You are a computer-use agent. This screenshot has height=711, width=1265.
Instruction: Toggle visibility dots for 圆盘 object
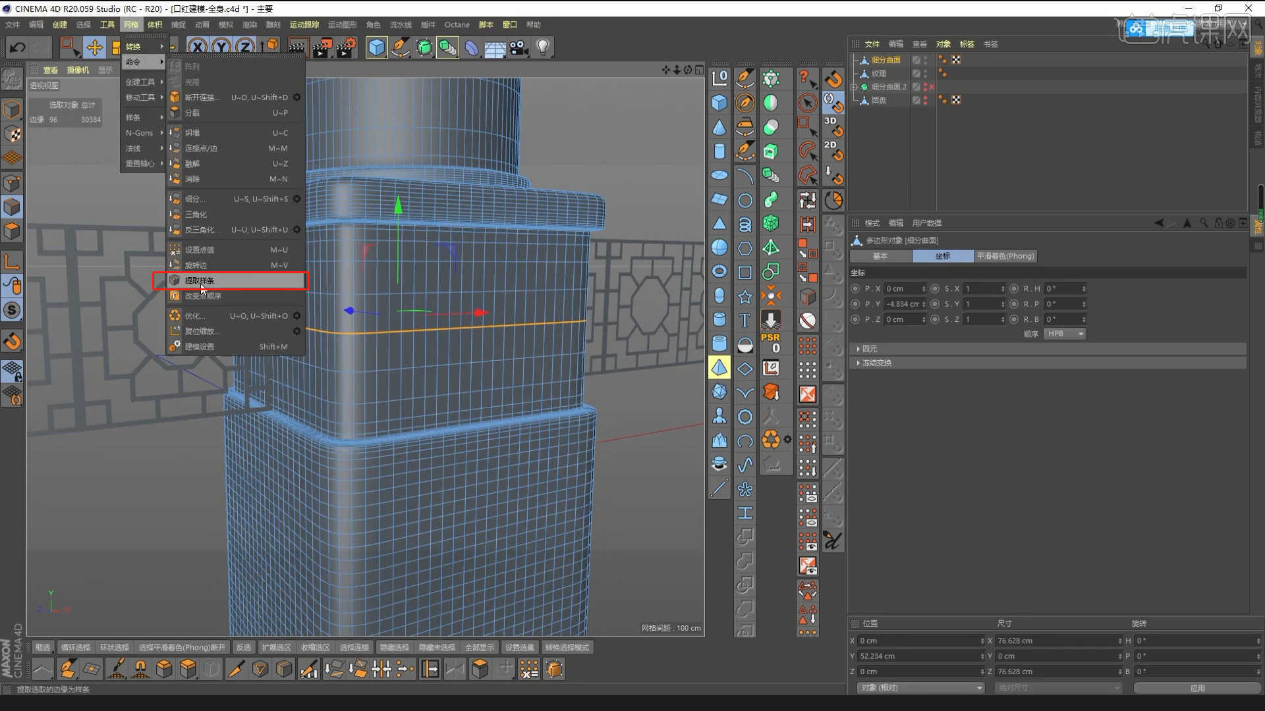tap(926, 100)
